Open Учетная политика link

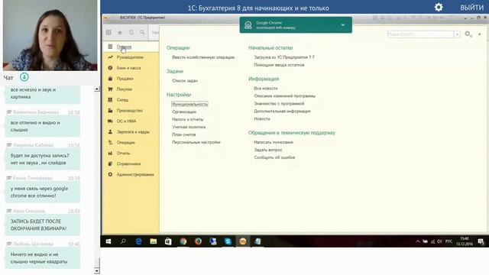189,127
